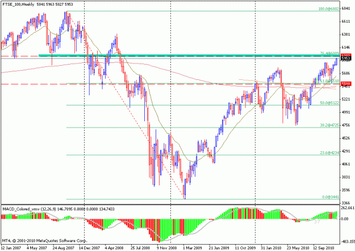The width and height of the screenshot is (355, 251).
Task: Click the 4 May 2007 date label
Action: (x=37, y=248)
